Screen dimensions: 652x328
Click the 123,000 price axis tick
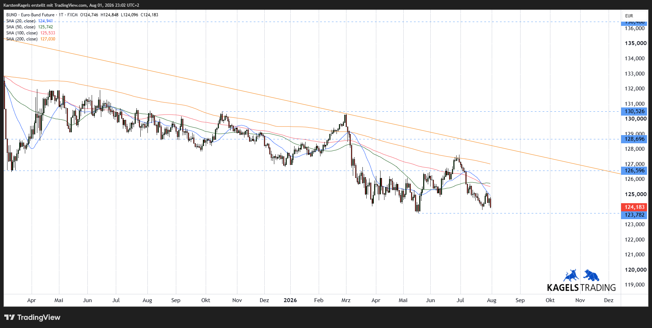tap(635, 224)
